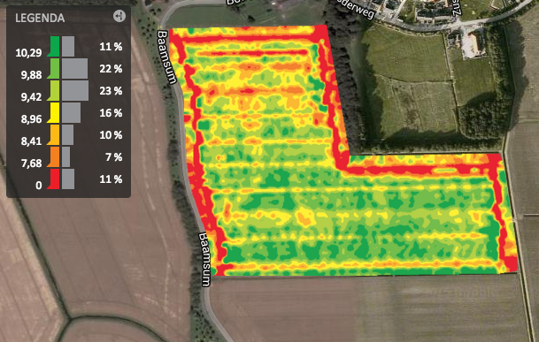Click the LEGENDA panel title
Image resolution: width=539 pixels, height=342 pixels.
40,19
